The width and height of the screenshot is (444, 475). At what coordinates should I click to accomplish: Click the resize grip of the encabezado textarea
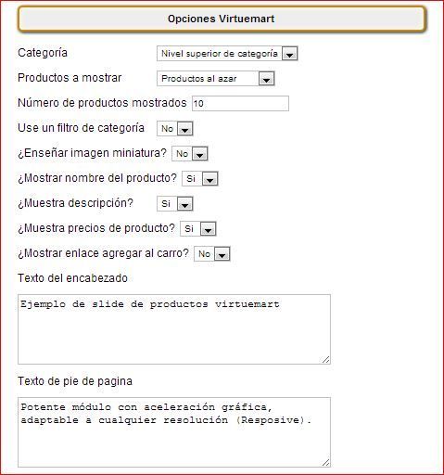325,359
